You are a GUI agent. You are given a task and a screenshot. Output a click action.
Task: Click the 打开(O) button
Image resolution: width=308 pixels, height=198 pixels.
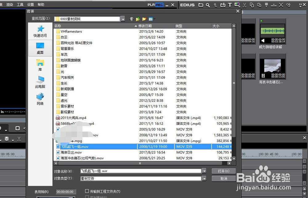[224, 171]
